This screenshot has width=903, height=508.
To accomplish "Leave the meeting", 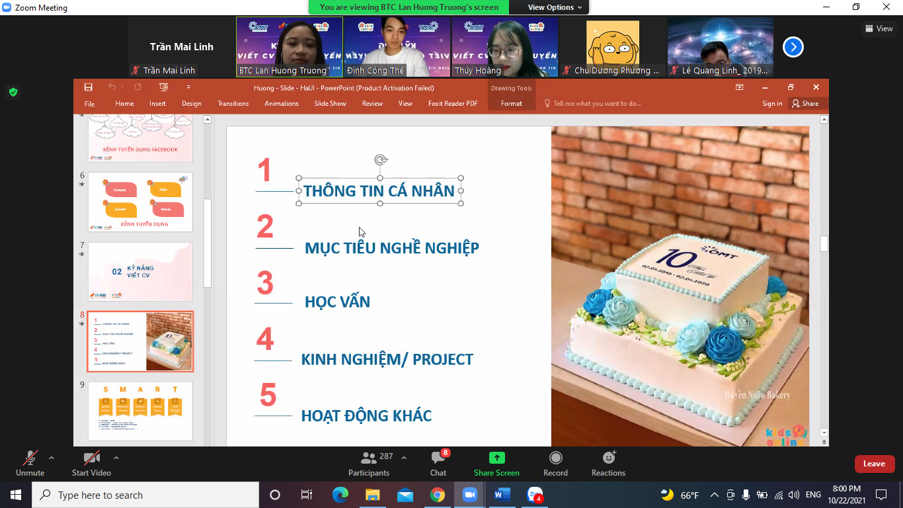I will (x=874, y=464).
